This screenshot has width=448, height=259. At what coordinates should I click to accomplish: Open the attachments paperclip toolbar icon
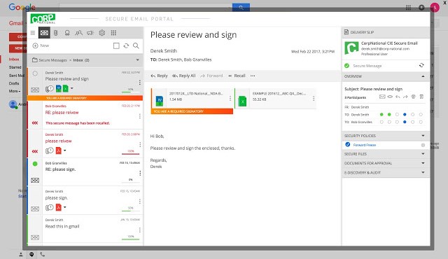(x=56, y=33)
